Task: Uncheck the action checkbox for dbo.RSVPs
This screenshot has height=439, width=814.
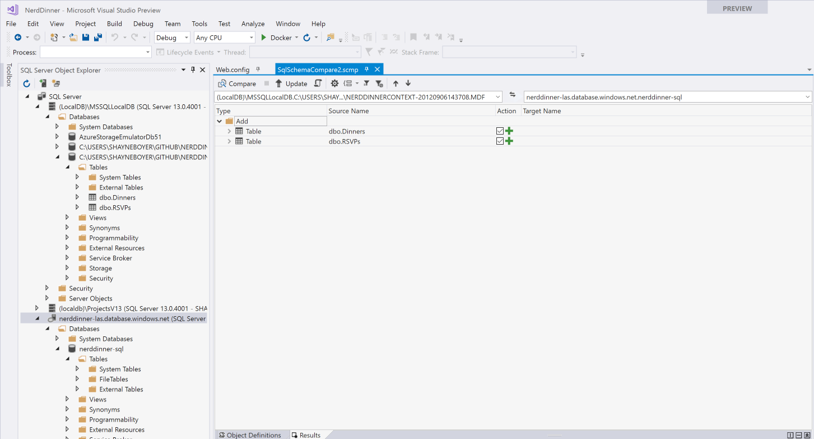Action: point(500,141)
